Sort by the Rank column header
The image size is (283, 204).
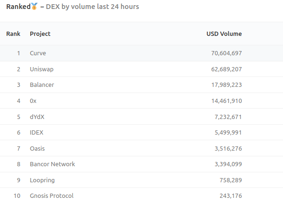(13, 34)
